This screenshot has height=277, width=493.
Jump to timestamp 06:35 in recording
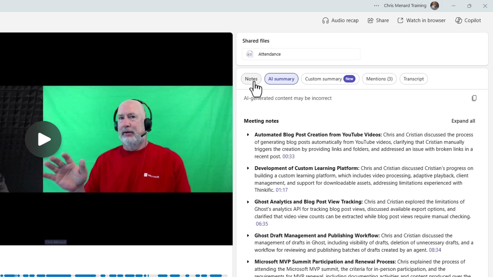262,224
